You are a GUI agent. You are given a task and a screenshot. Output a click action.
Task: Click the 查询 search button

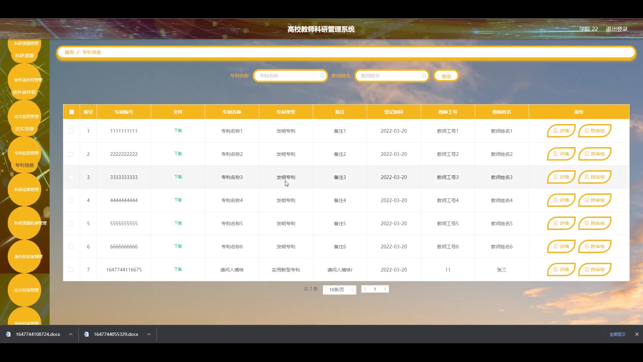(x=446, y=76)
